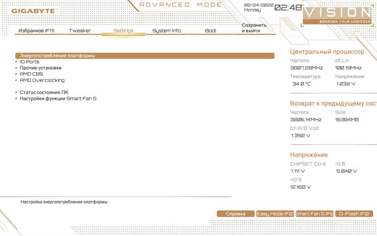Click the Size label
The image size is (377, 236).
click(340, 112)
